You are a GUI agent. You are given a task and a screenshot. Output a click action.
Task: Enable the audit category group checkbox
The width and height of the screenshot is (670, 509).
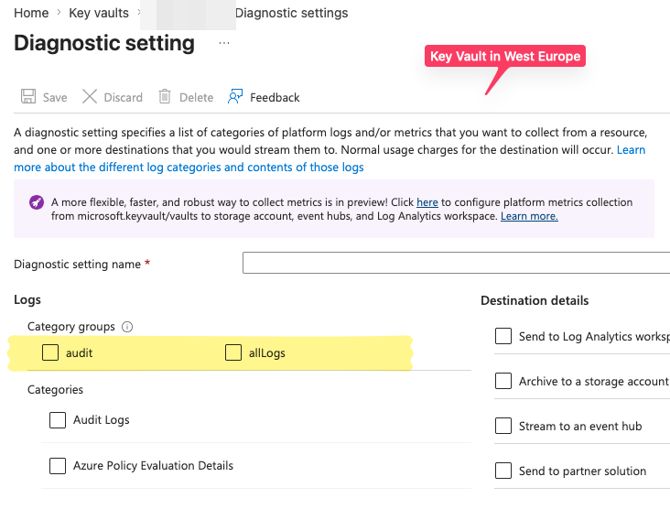[x=50, y=352]
